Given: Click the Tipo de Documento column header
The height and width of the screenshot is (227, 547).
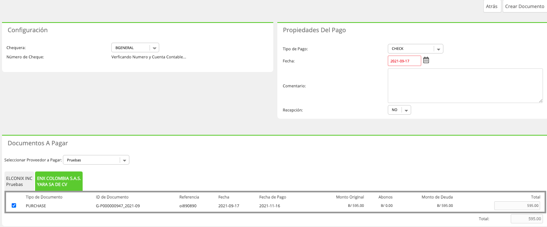Looking at the screenshot, I should point(44,197).
